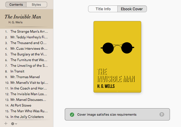Click the H. G. Wells author name in sidebar
The width and height of the screenshot is (181, 127).
point(16,22)
